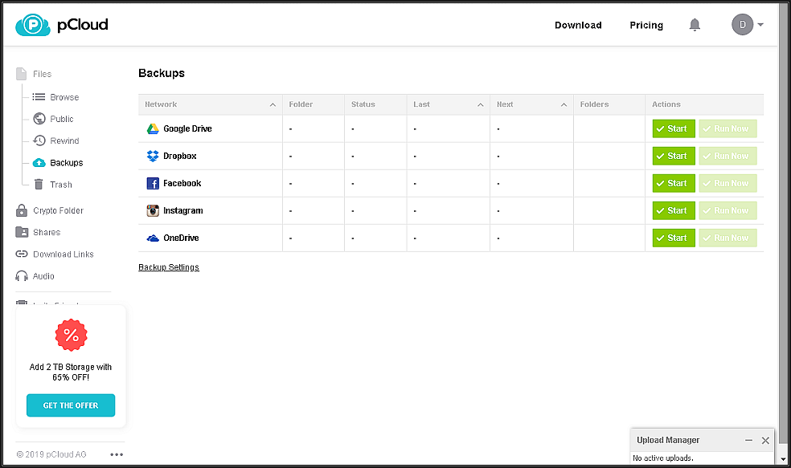Click the Facebook icon
Image resolution: width=791 pixels, height=468 pixels.
(153, 183)
